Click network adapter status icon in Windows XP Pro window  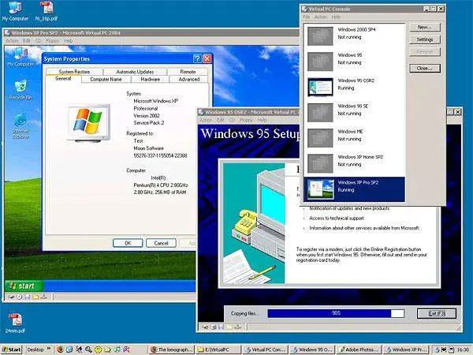click(43, 297)
